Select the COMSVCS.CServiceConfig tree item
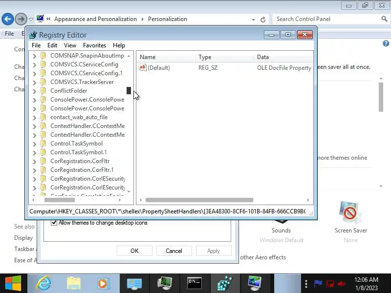Viewport: 391px width, 293px height. pyautogui.click(x=84, y=64)
